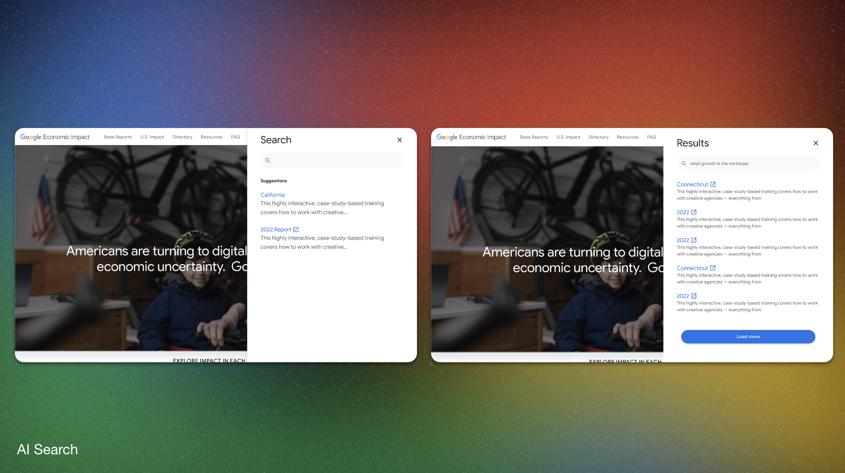
Task: Select the State Reports menu item
Action: (x=117, y=137)
